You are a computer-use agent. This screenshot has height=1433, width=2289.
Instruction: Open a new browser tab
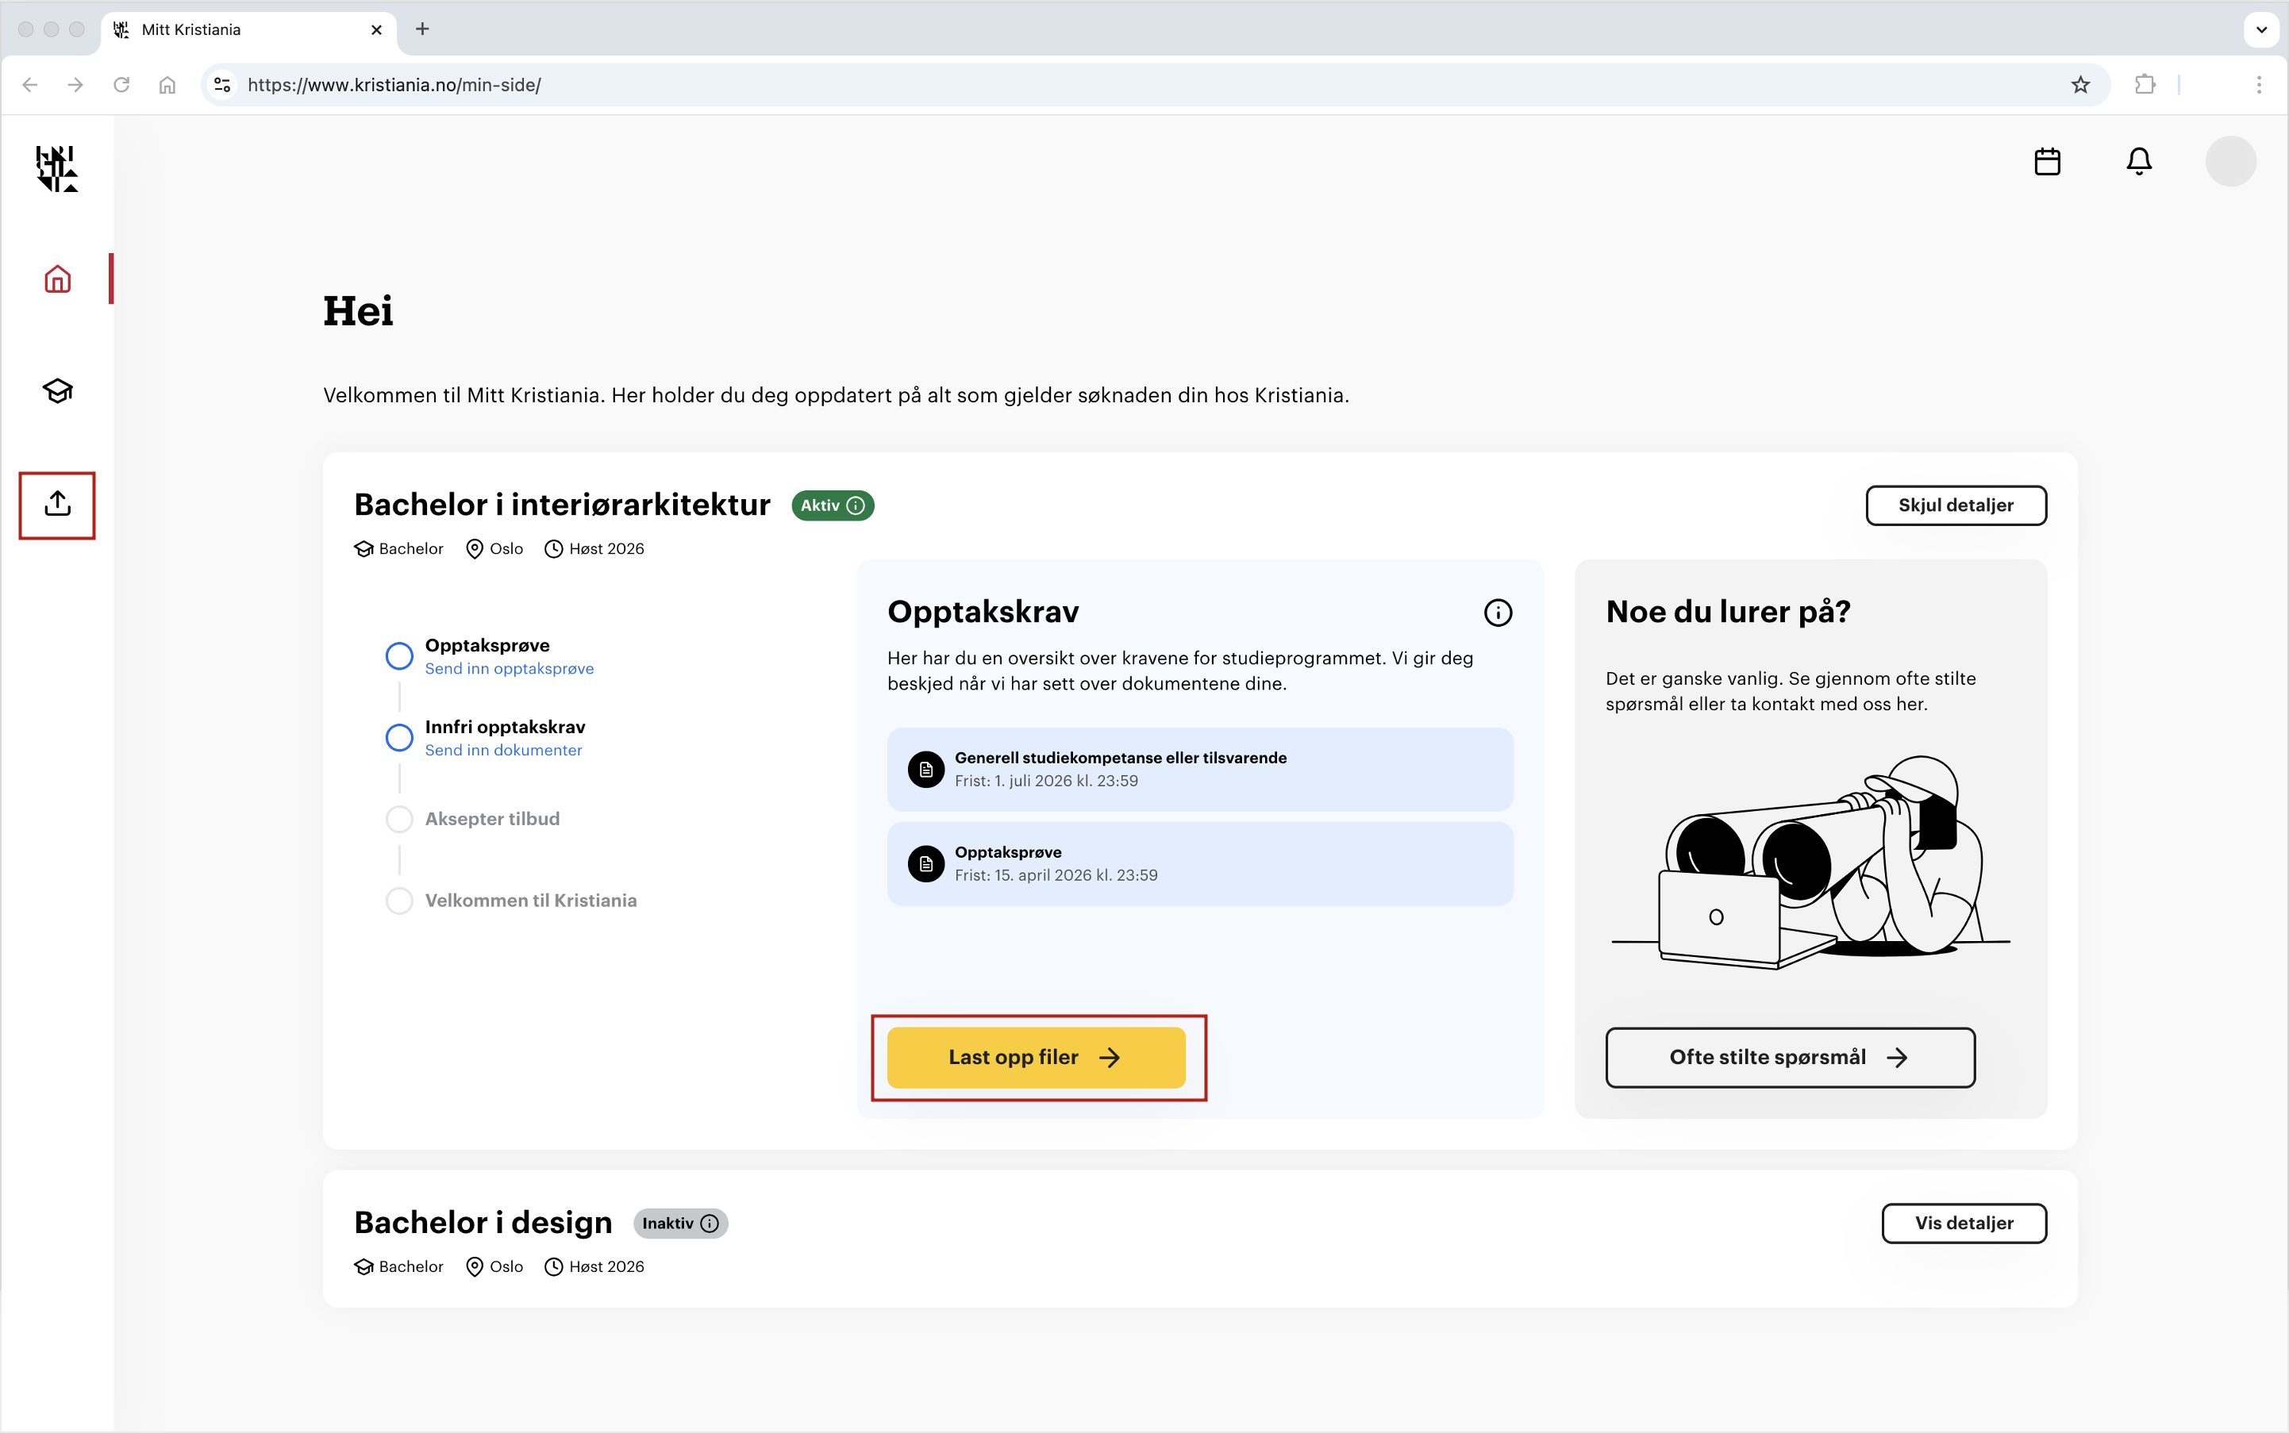coord(423,29)
